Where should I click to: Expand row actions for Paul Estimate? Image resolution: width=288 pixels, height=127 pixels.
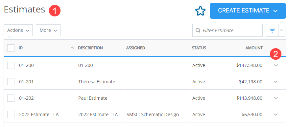point(276,98)
